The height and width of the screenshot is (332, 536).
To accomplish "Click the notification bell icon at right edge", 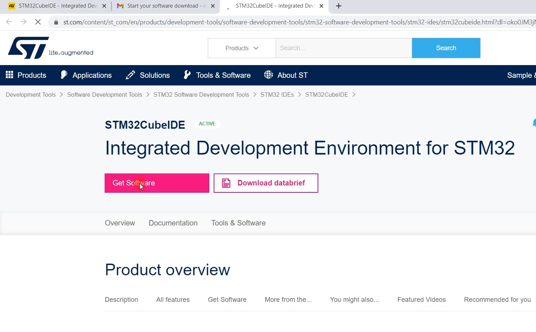I will [534, 123].
